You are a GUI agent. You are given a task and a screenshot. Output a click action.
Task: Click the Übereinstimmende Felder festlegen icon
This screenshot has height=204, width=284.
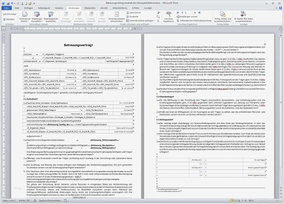pos(158,17)
